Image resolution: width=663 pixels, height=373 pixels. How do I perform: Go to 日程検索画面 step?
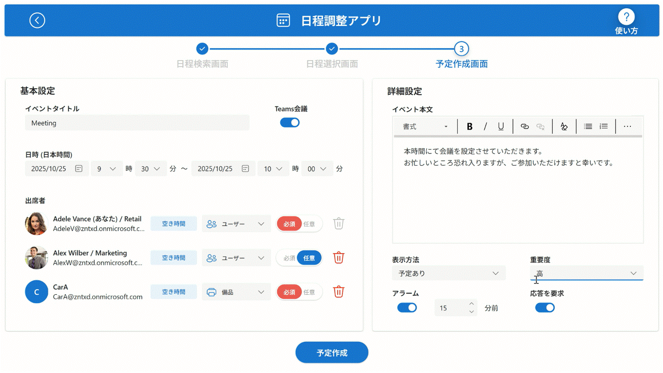(203, 49)
